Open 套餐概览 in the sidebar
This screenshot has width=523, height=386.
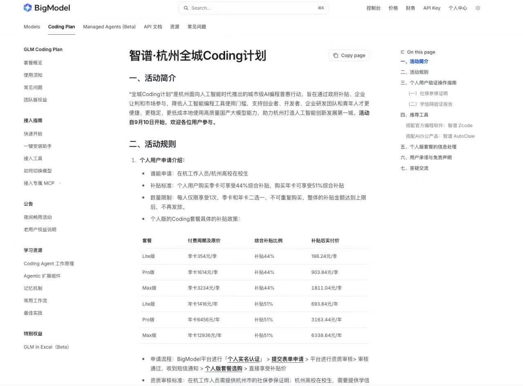coord(33,63)
